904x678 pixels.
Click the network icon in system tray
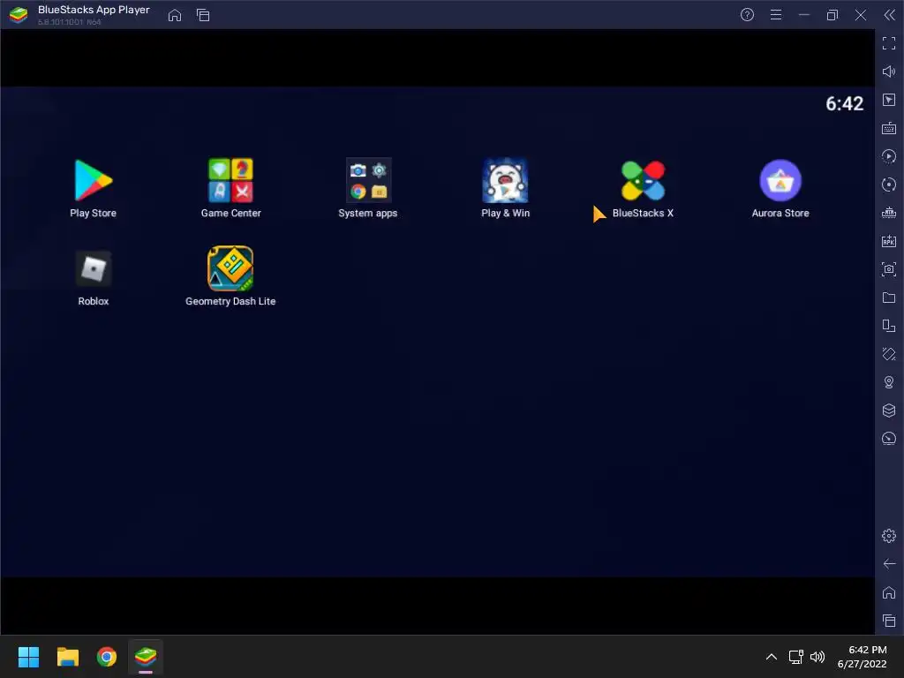point(795,656)
